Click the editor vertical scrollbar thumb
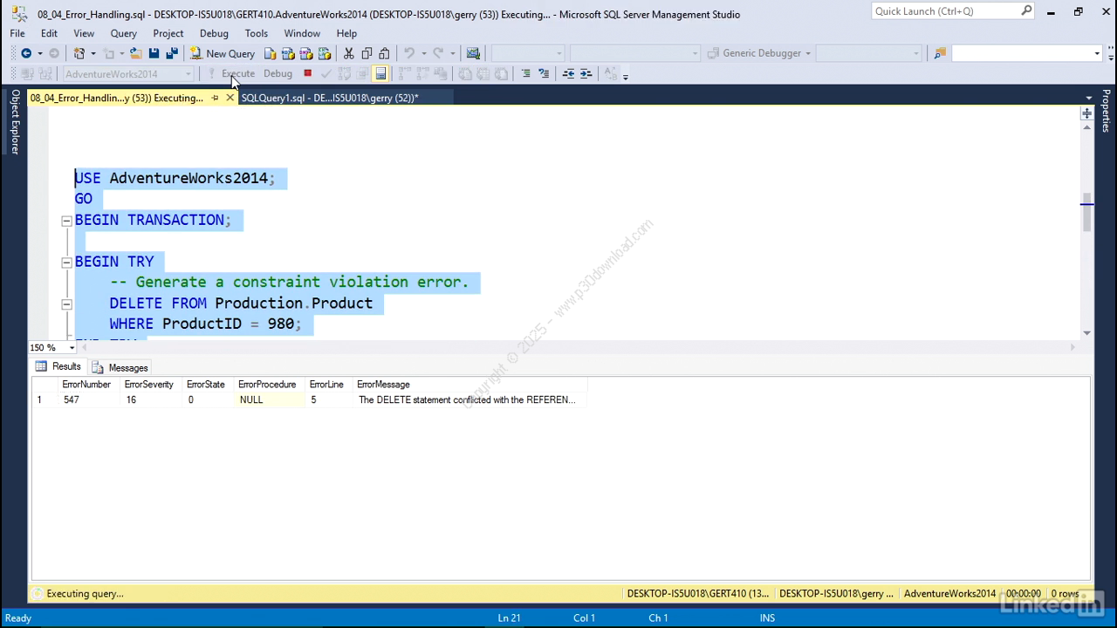 pos(1086,212)
